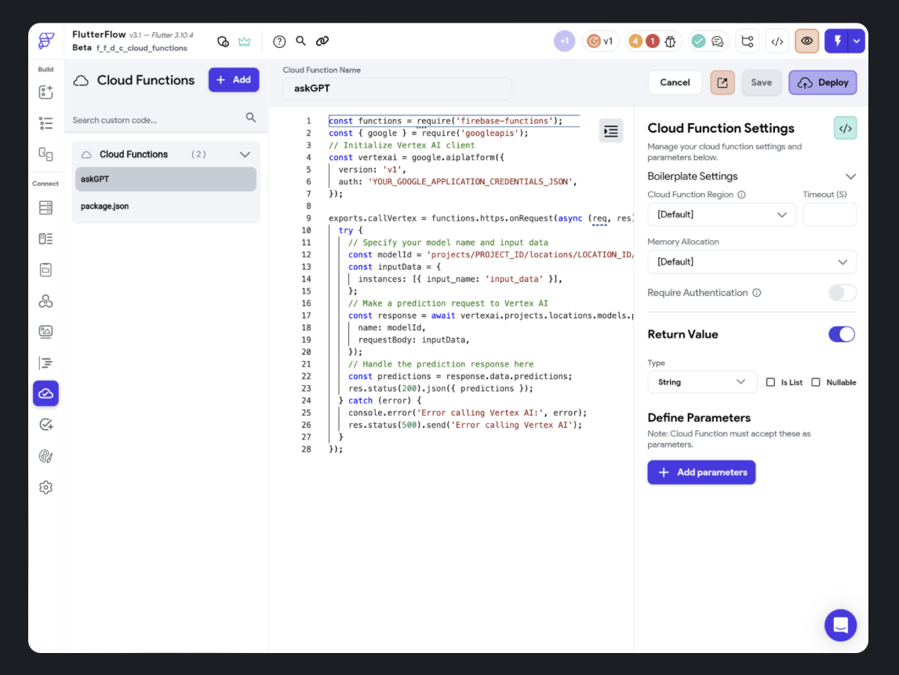899x675 pixels.
Task: Click the crown upgrade icon
Action: click(244, 42)
